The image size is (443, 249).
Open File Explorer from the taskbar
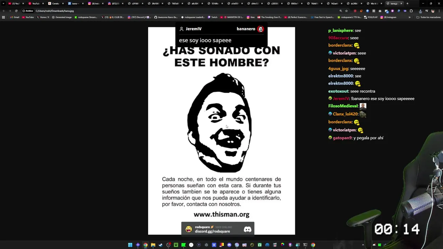(x=153, y=245)
